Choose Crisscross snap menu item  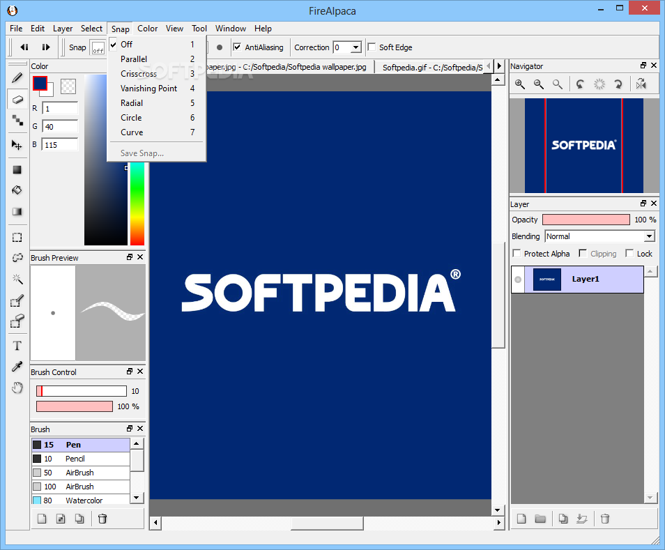pos(157,74)
